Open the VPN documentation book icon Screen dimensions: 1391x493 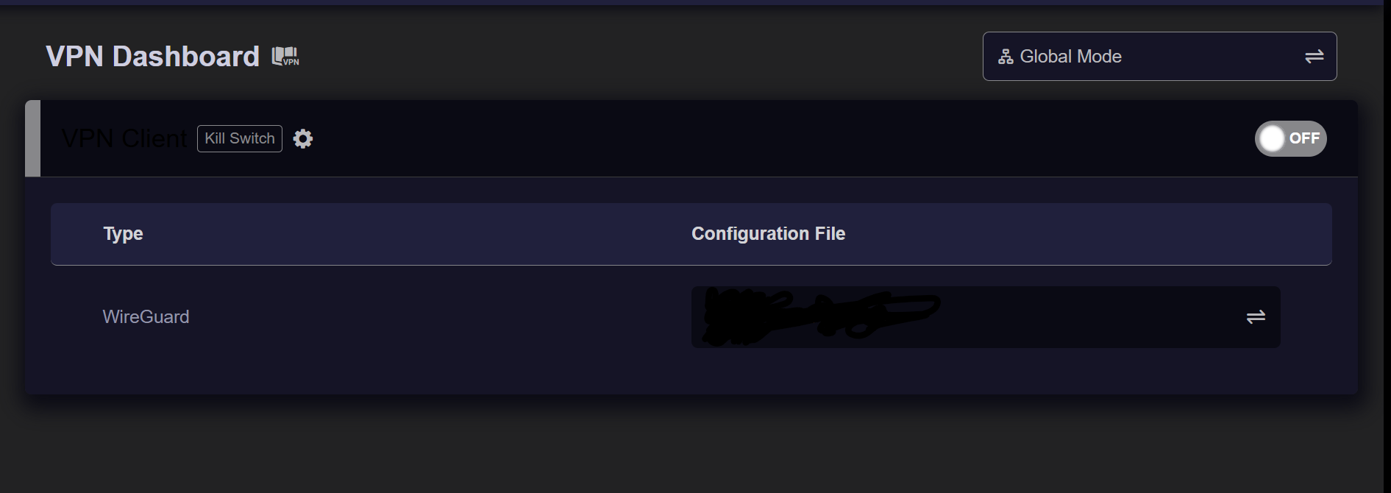point(285,57)
